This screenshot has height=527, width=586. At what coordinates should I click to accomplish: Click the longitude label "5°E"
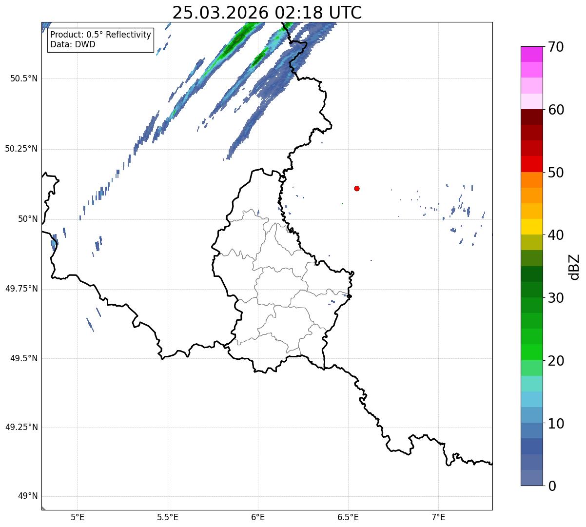(78, 517)
